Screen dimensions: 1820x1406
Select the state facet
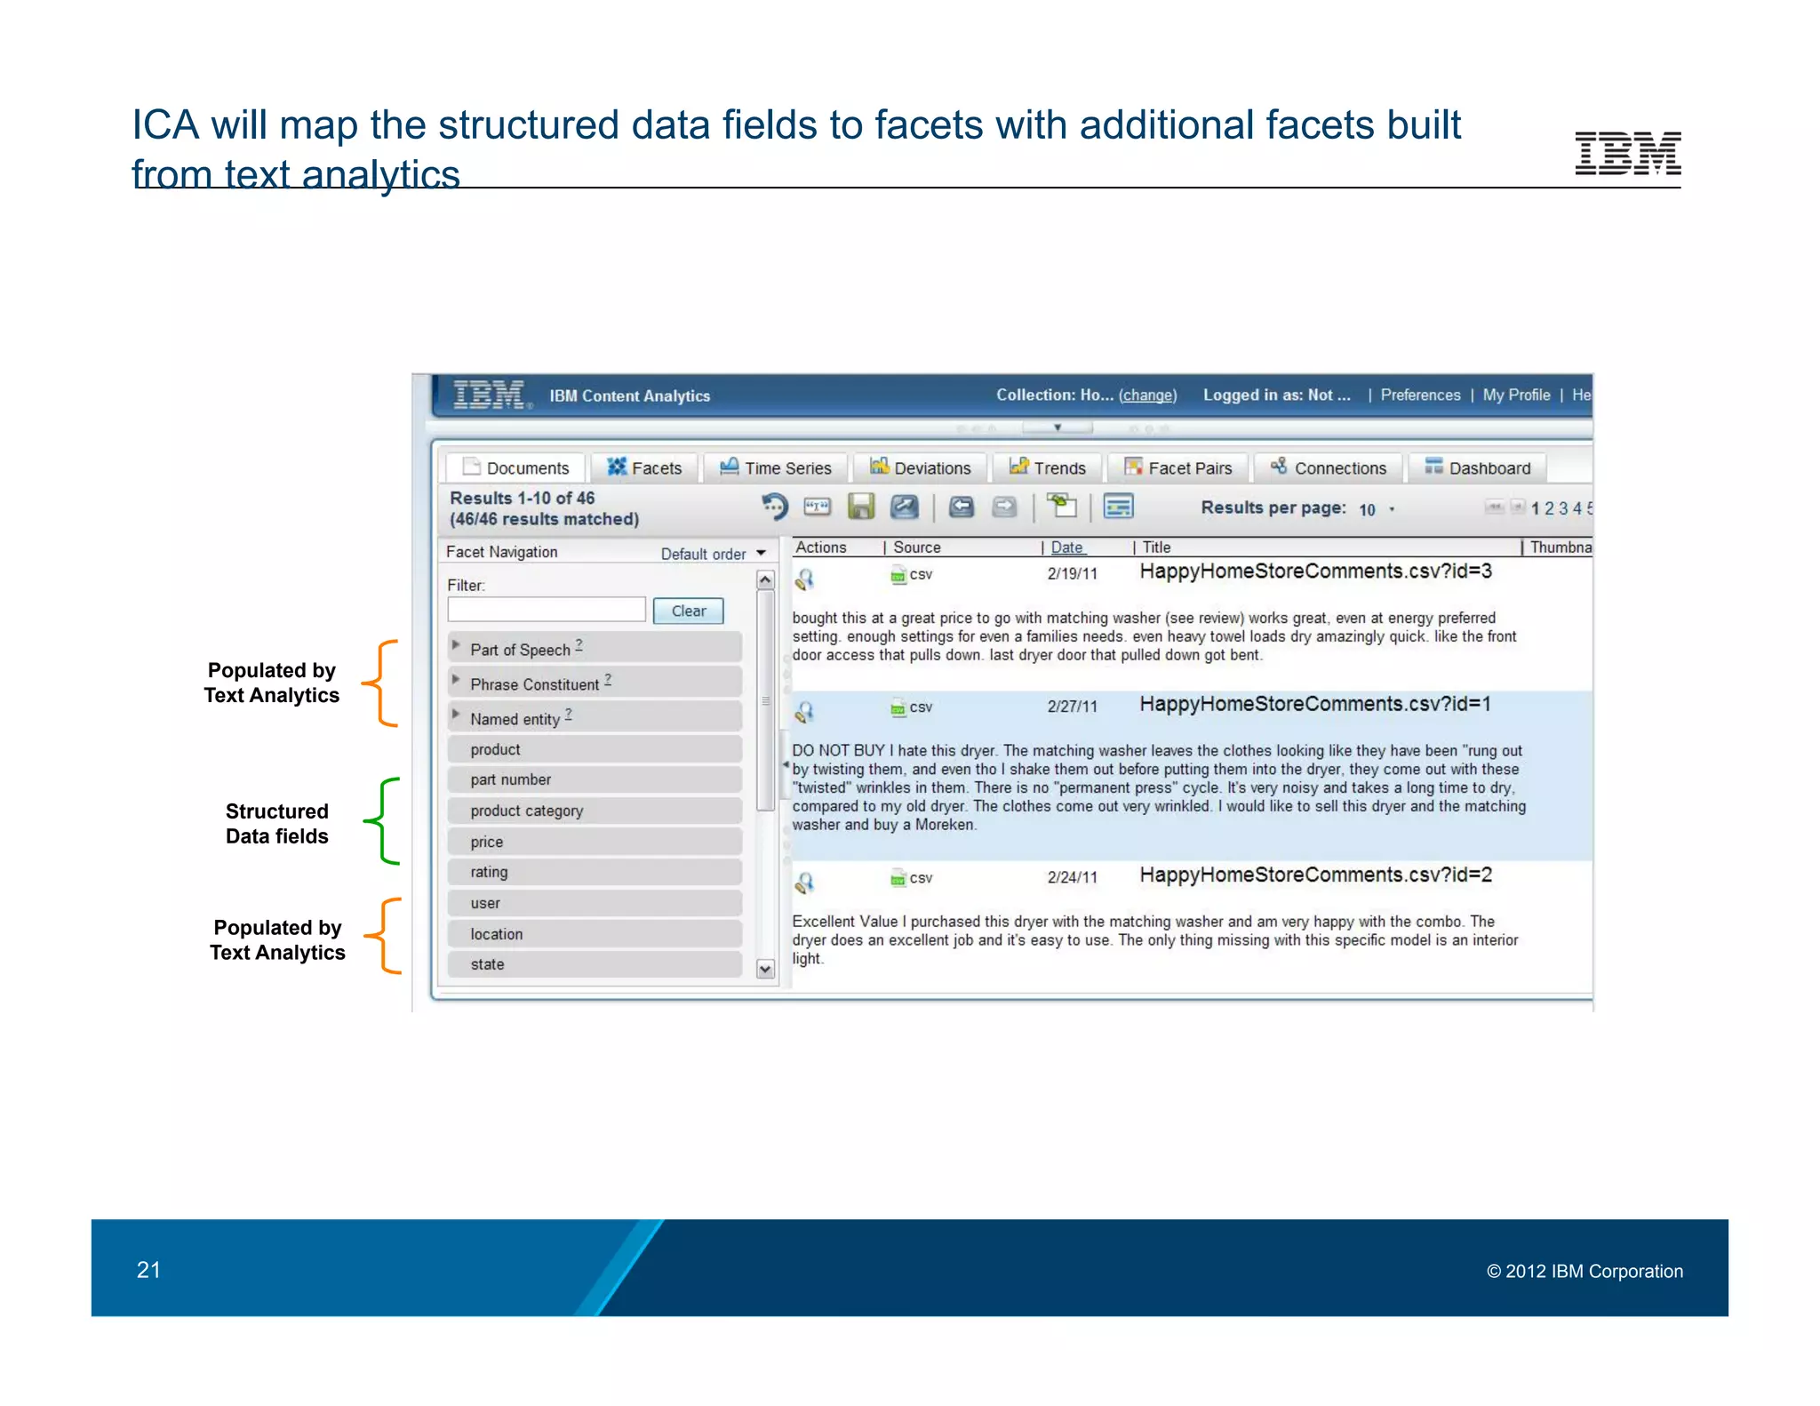[x=595, y=964]
